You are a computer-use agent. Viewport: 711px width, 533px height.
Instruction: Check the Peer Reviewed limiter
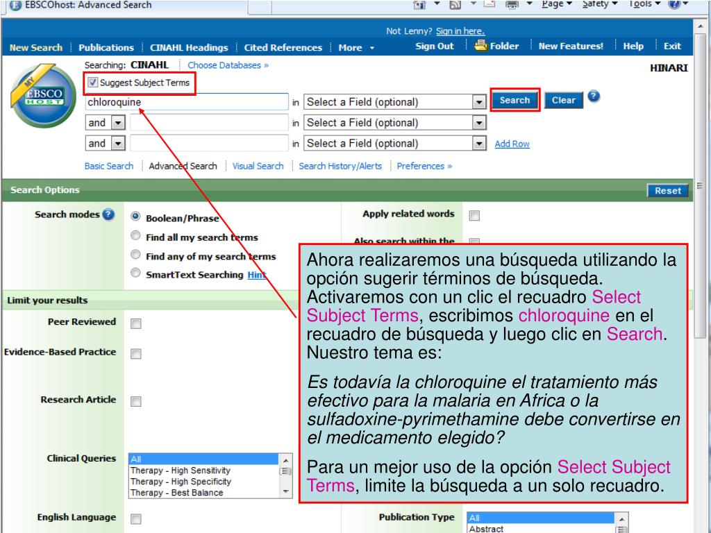135,323
